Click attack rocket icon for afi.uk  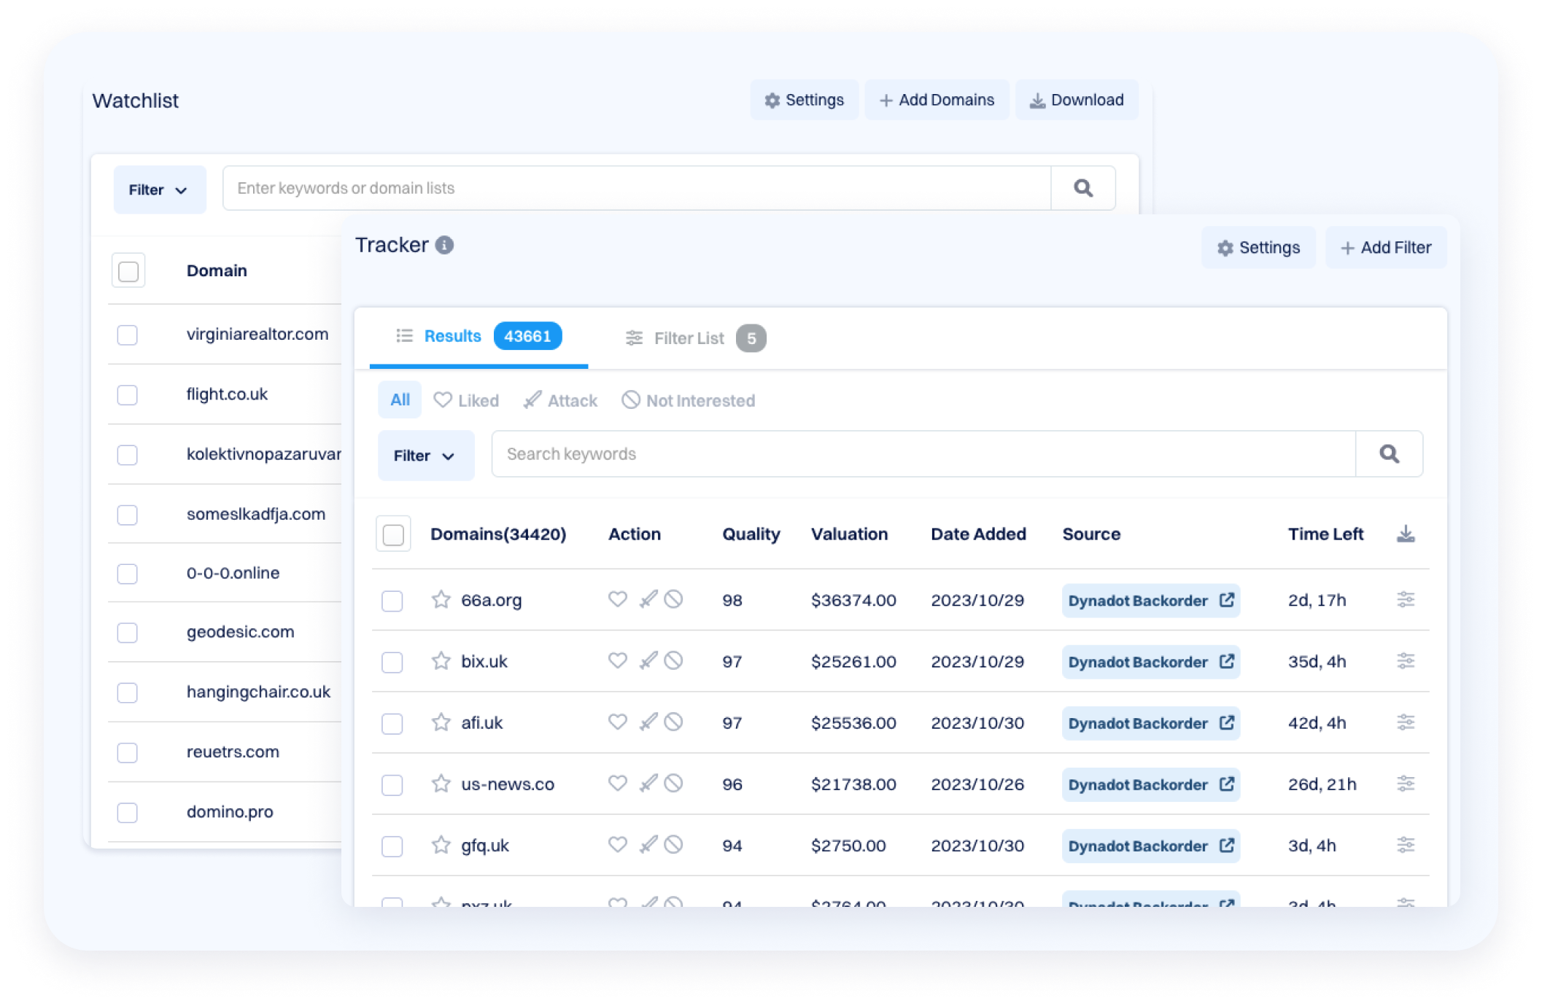[648, 722]
